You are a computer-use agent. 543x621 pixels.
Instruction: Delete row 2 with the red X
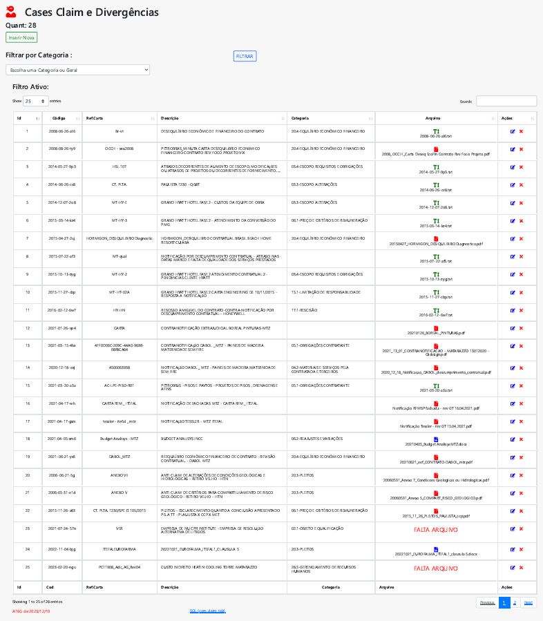click(521, 149)
